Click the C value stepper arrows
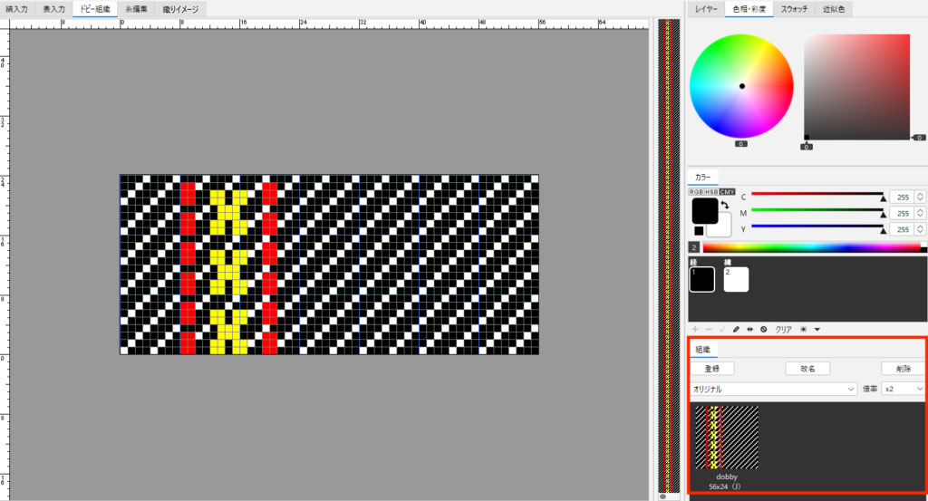928x501 pixels. tap(920, 197)
